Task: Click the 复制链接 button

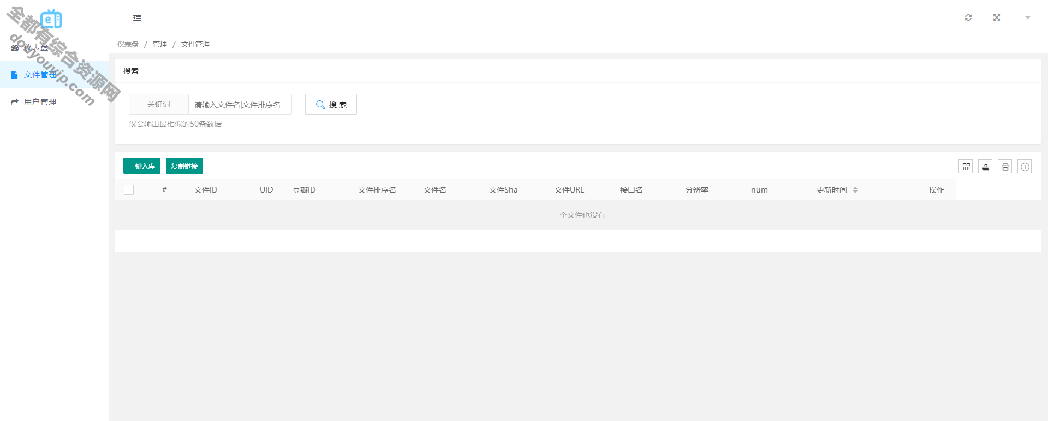Action: click(184, 166)
